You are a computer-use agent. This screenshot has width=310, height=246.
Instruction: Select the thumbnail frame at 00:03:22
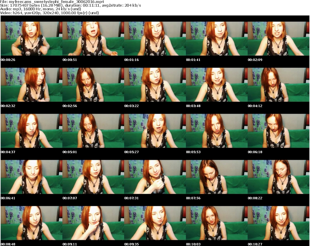point(155,85)
